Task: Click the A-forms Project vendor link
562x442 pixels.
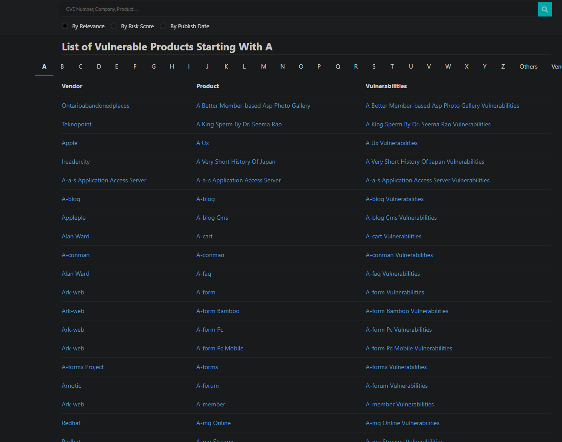Action: [x=83, y=367]
